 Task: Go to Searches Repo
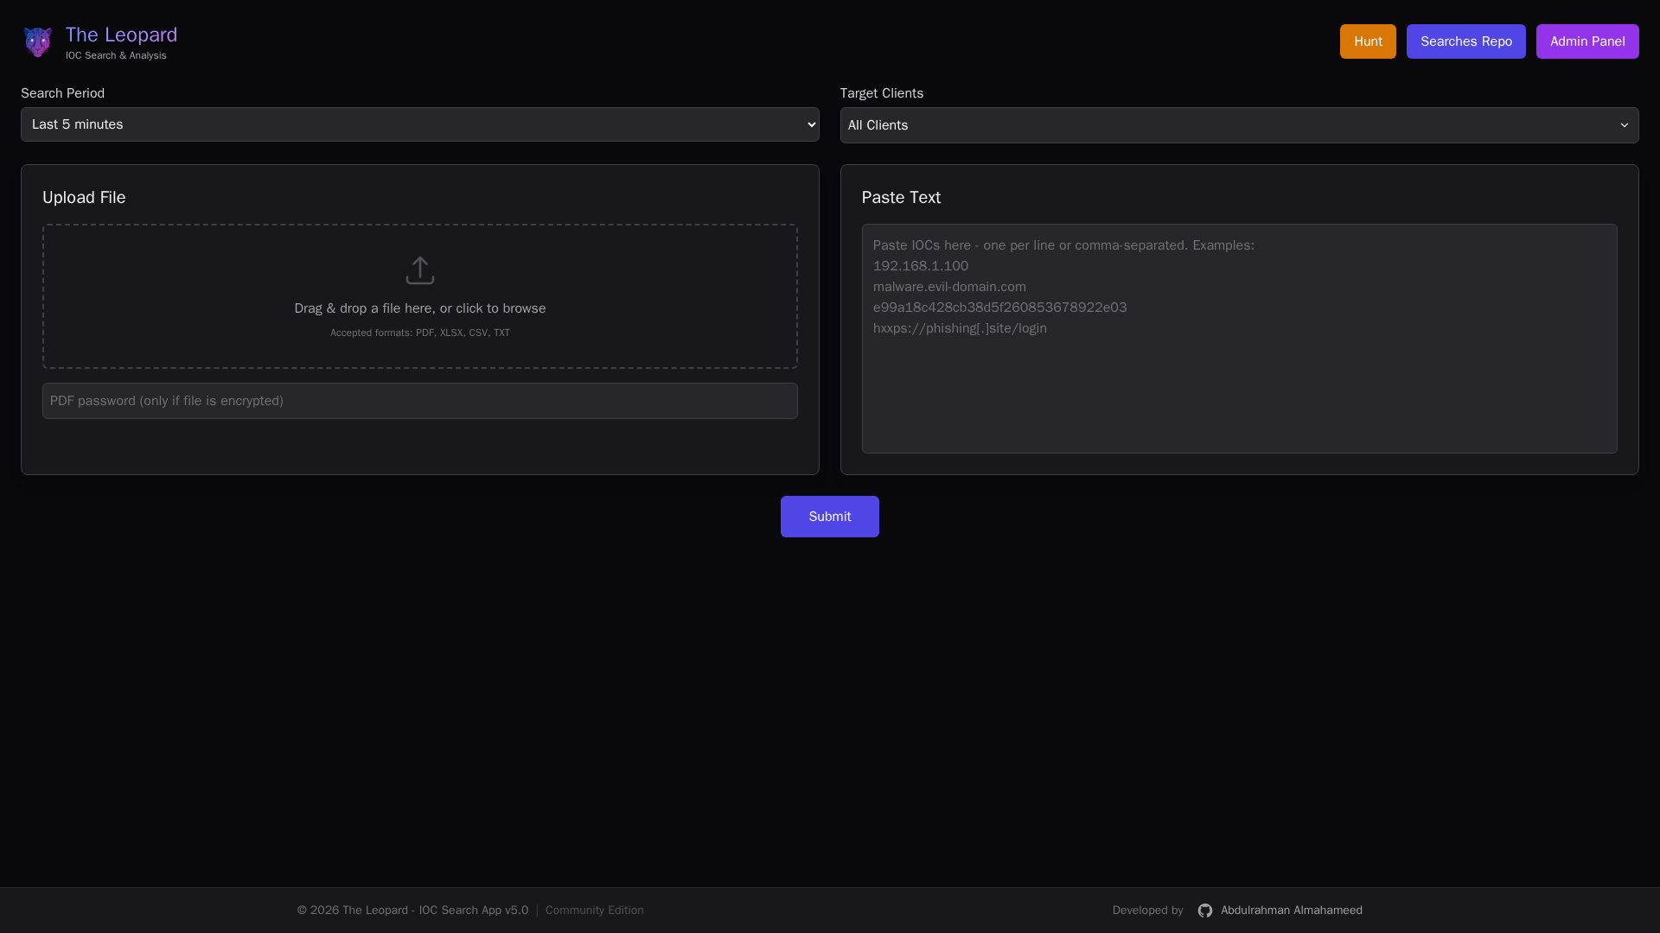(x=1465, y=41)
